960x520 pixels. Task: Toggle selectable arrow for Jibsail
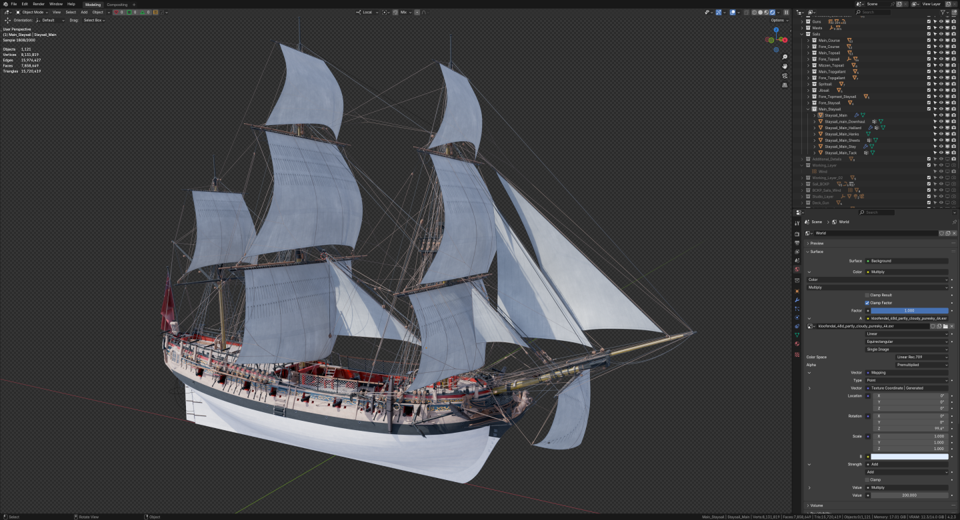tap(935, 90)
